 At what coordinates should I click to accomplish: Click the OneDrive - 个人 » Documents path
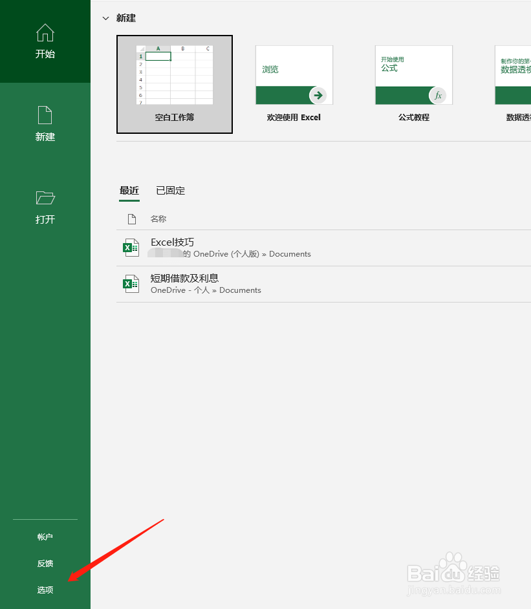pos(206,290)
